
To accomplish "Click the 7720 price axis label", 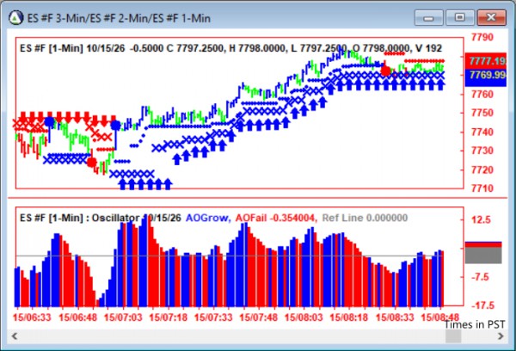I will point(482,169).
